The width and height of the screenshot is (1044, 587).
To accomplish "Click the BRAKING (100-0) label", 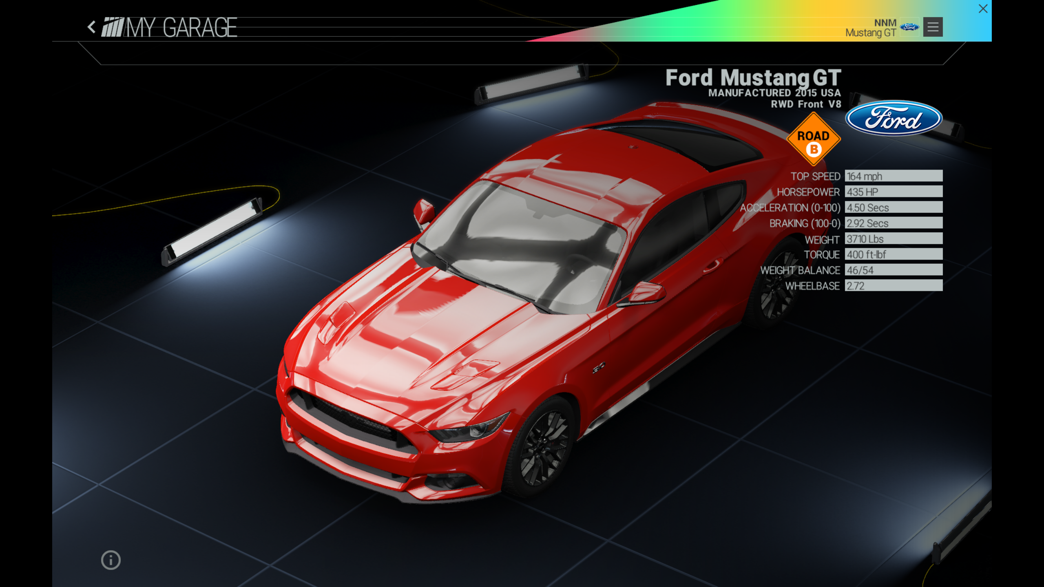I will tap(805, 223).
